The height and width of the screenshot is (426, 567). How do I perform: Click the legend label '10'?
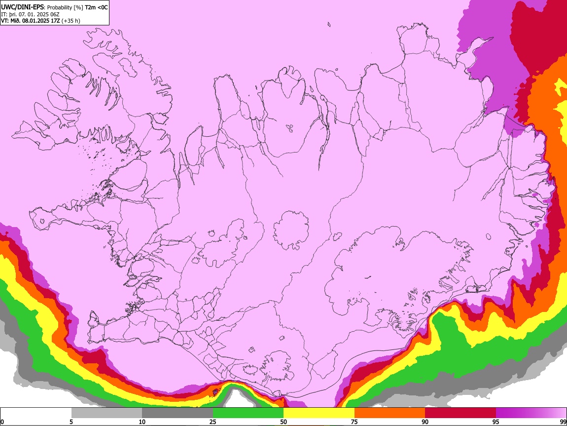point(142,422)
